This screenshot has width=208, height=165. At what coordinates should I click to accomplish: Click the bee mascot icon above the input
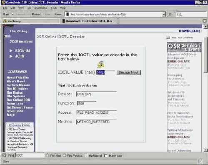(x=101, y=65)
